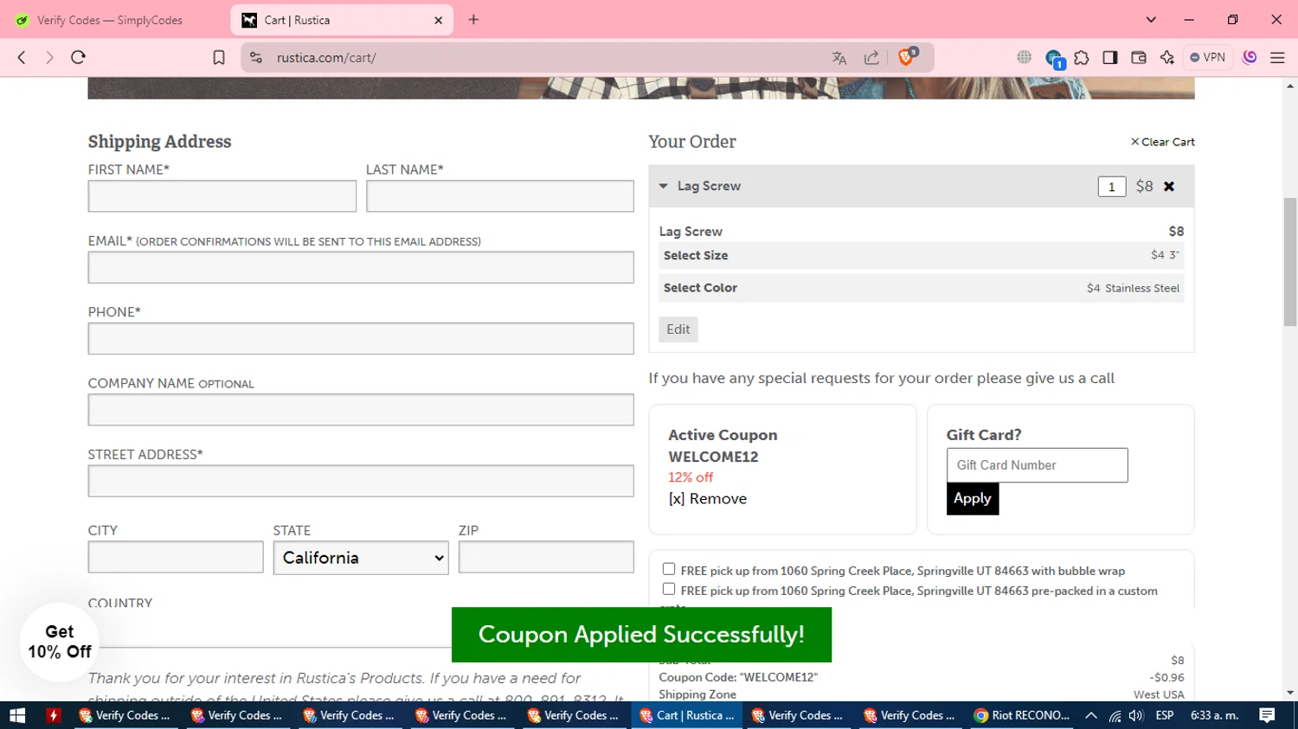Open browser extensions puzzle icon
The height and width of the screenshot is (729, 1298).
[x=1082, y=58]
